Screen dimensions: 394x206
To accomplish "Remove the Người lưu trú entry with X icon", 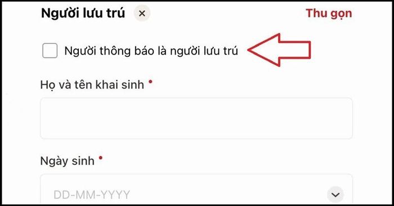I will (142, 14).
